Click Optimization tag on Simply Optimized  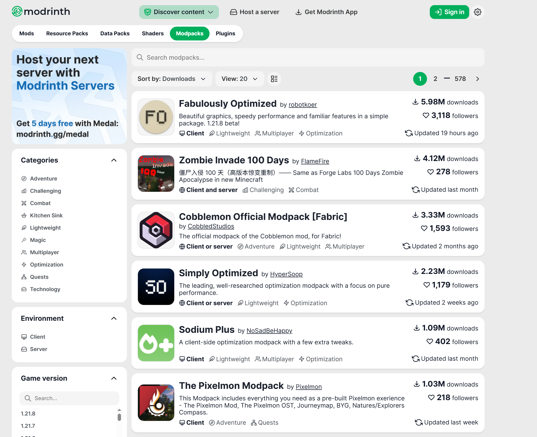pos(305,303)
